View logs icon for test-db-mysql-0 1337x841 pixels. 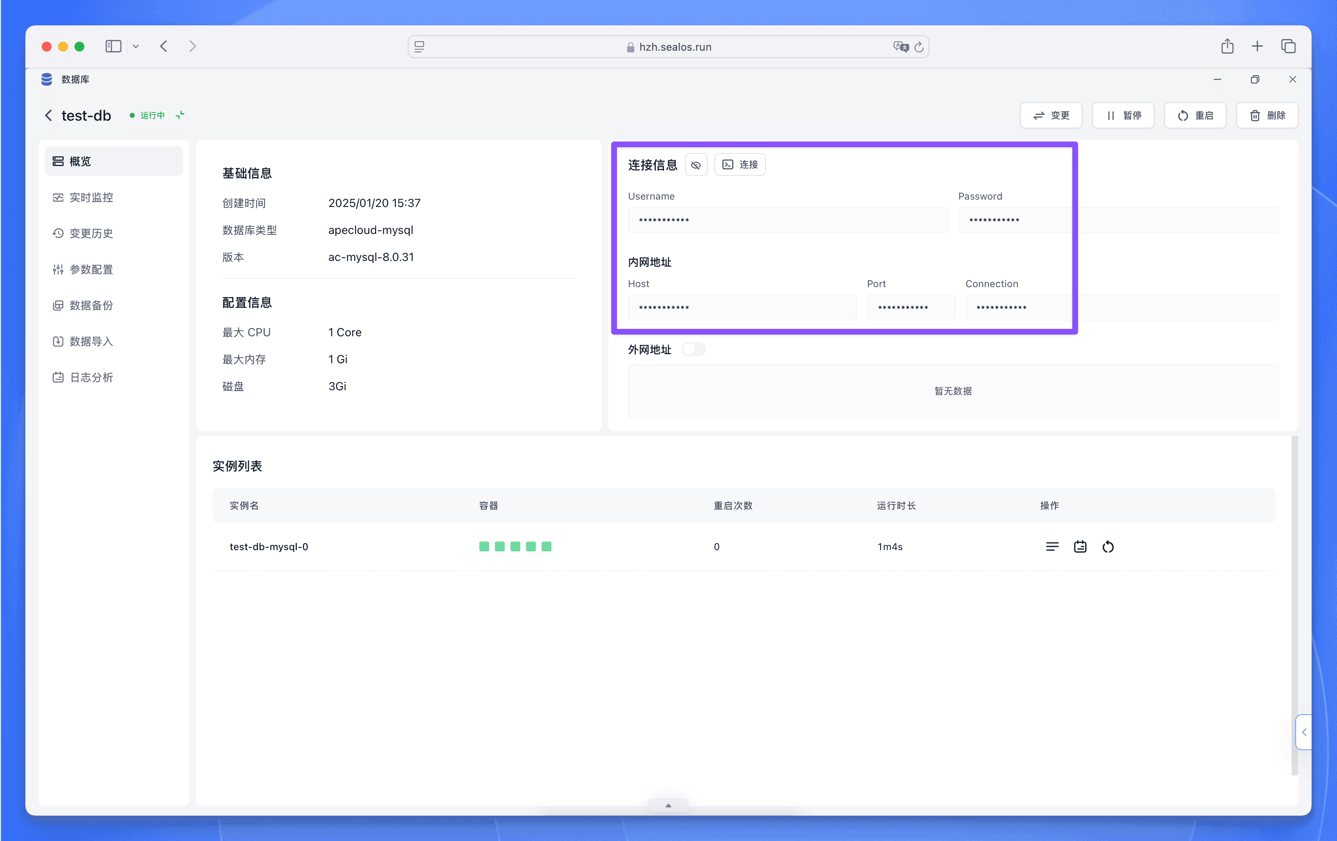1052,546
